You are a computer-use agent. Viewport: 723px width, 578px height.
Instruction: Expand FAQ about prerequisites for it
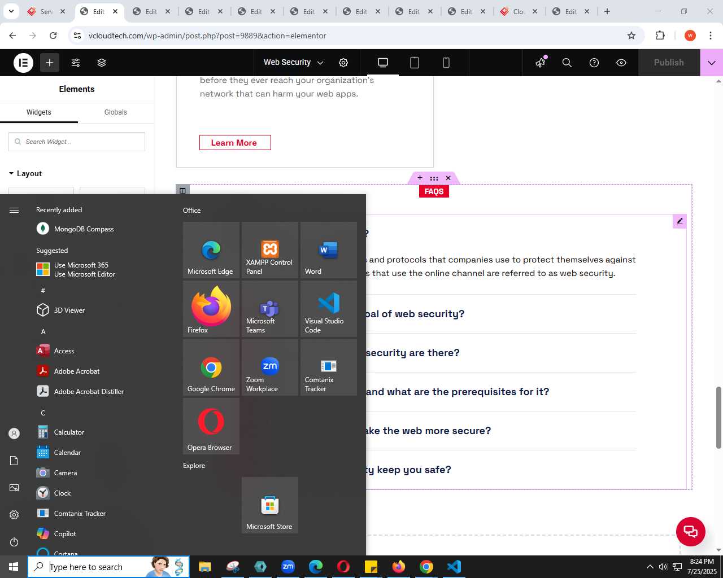pos(458,392)
